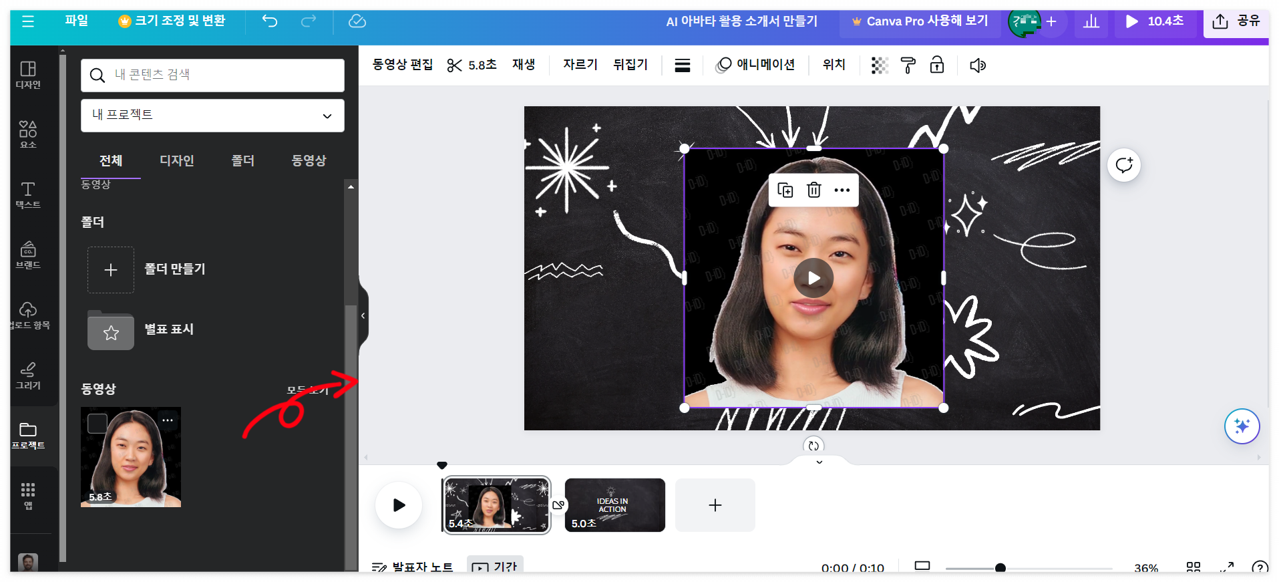
Task: Copy style with paint roller icon
Action: click(x=908, y=65)
